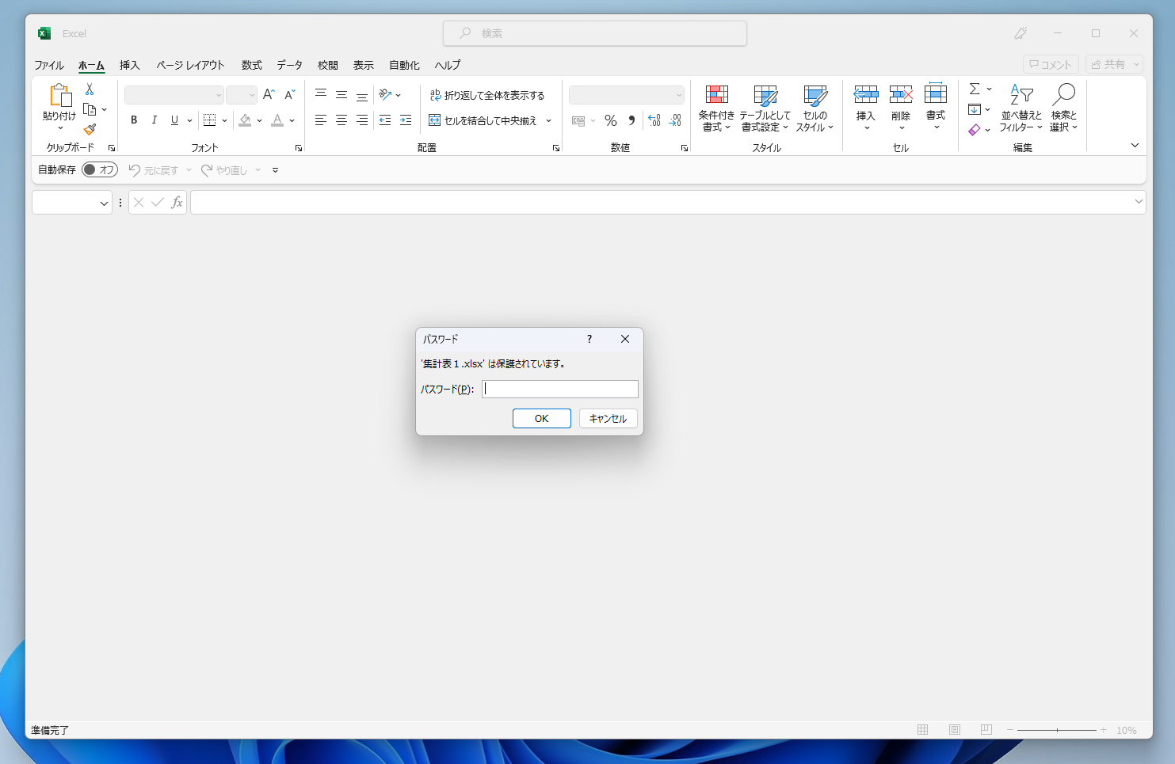
Task: Open the File (ファイル) tab
Action: tap(49, 65)
